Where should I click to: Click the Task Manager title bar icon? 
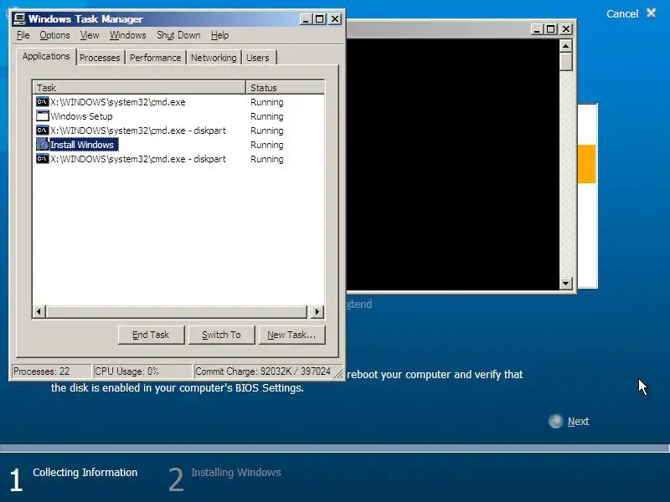click(x=19, y=18)
